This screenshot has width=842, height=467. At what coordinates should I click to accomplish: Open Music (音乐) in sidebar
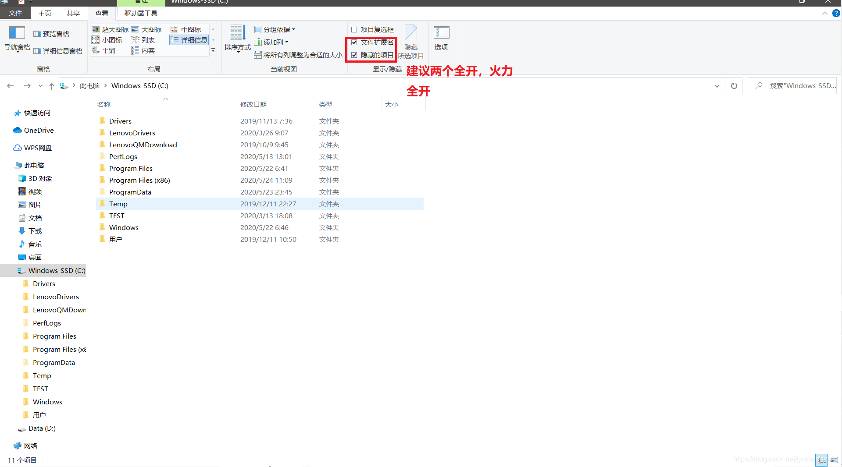pyautogui.click(x=30, y=244)
